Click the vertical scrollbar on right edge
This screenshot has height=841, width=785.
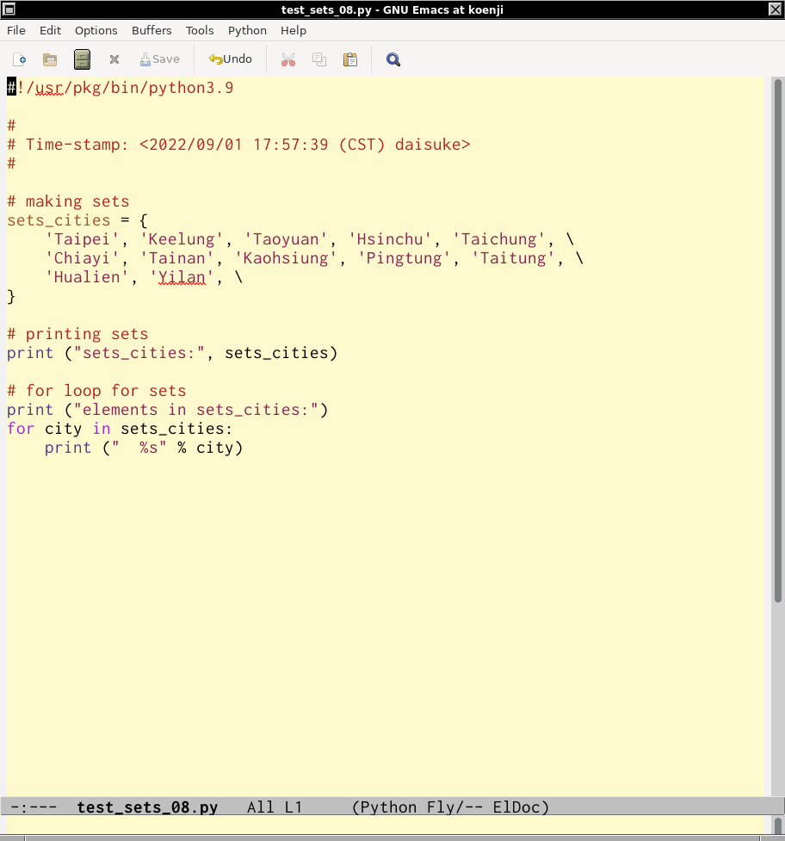(x=777, y=344)
